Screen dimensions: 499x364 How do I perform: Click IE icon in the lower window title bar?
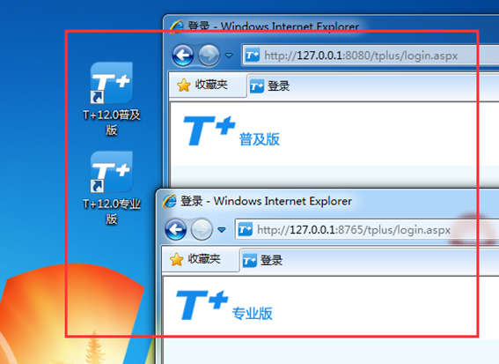pos(169,201)
